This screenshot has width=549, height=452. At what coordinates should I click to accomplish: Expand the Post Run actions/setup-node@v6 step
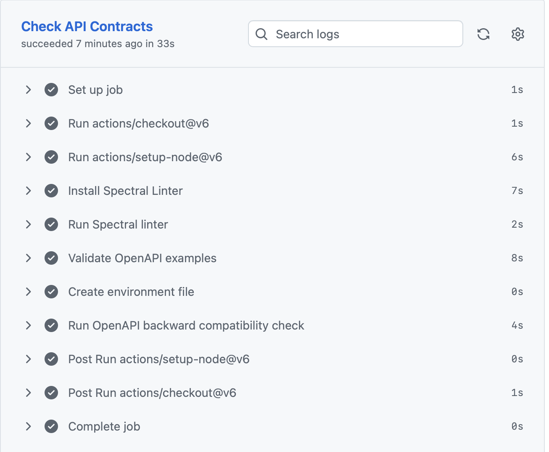tap(28, 359)
